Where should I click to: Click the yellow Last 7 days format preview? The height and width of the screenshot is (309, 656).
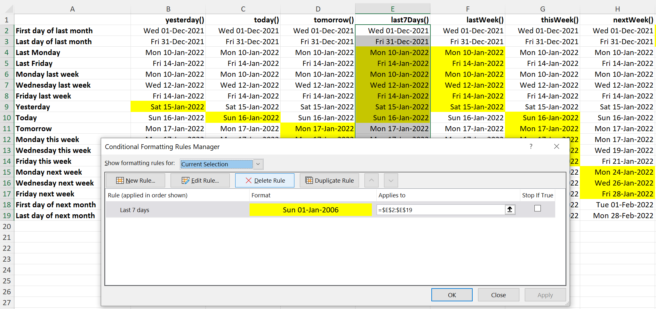pos(310,210)
